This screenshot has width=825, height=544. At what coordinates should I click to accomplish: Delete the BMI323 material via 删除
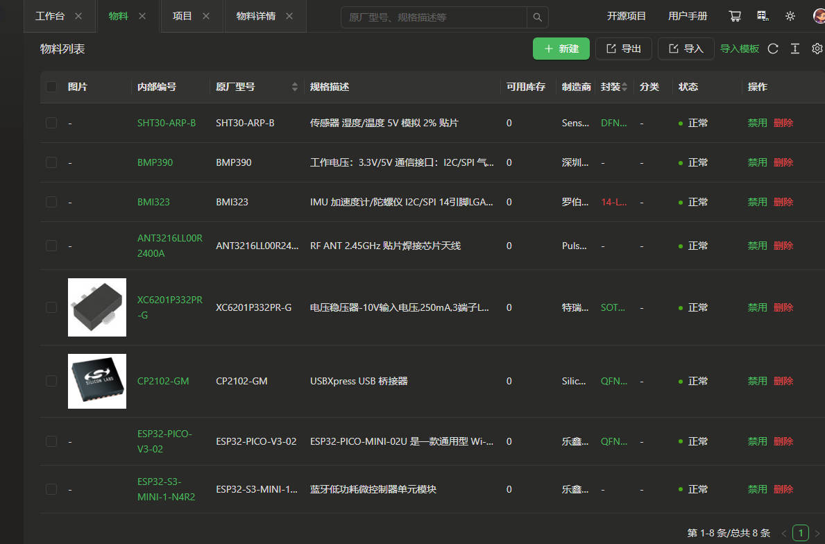click(783, 202)
